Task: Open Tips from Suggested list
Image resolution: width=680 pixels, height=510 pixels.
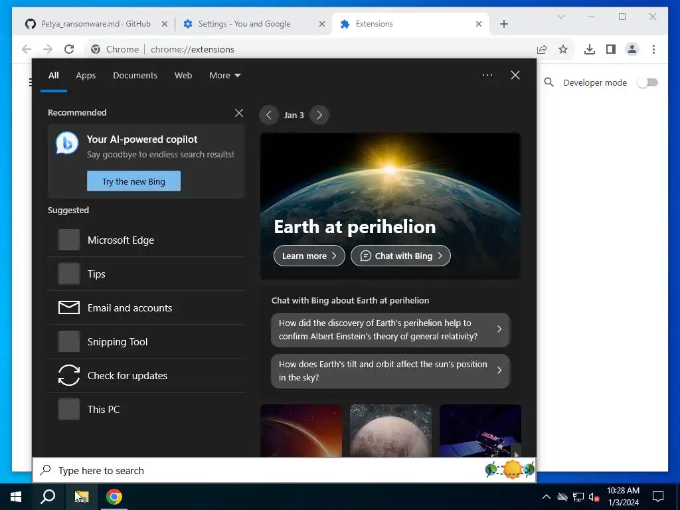Action: pyautogui.click(x=147, y=274)
